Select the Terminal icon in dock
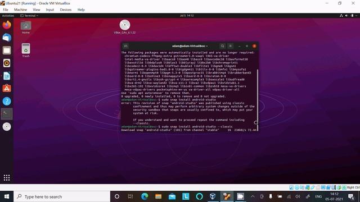Screen dimensions: 360x202 [x=7, y=114]
